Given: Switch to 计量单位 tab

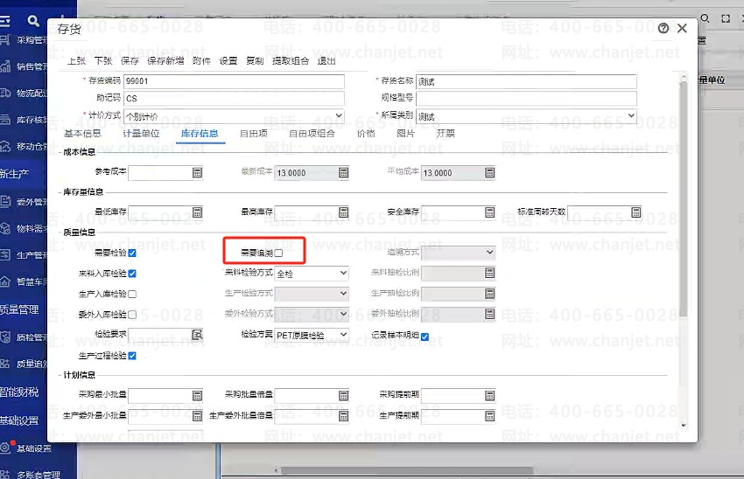Looking at the screenshot, I should 141,134.
